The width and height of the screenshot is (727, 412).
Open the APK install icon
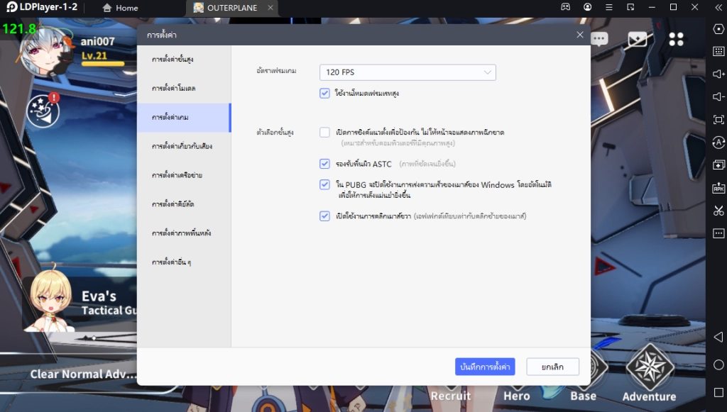[x=717, y=188]
